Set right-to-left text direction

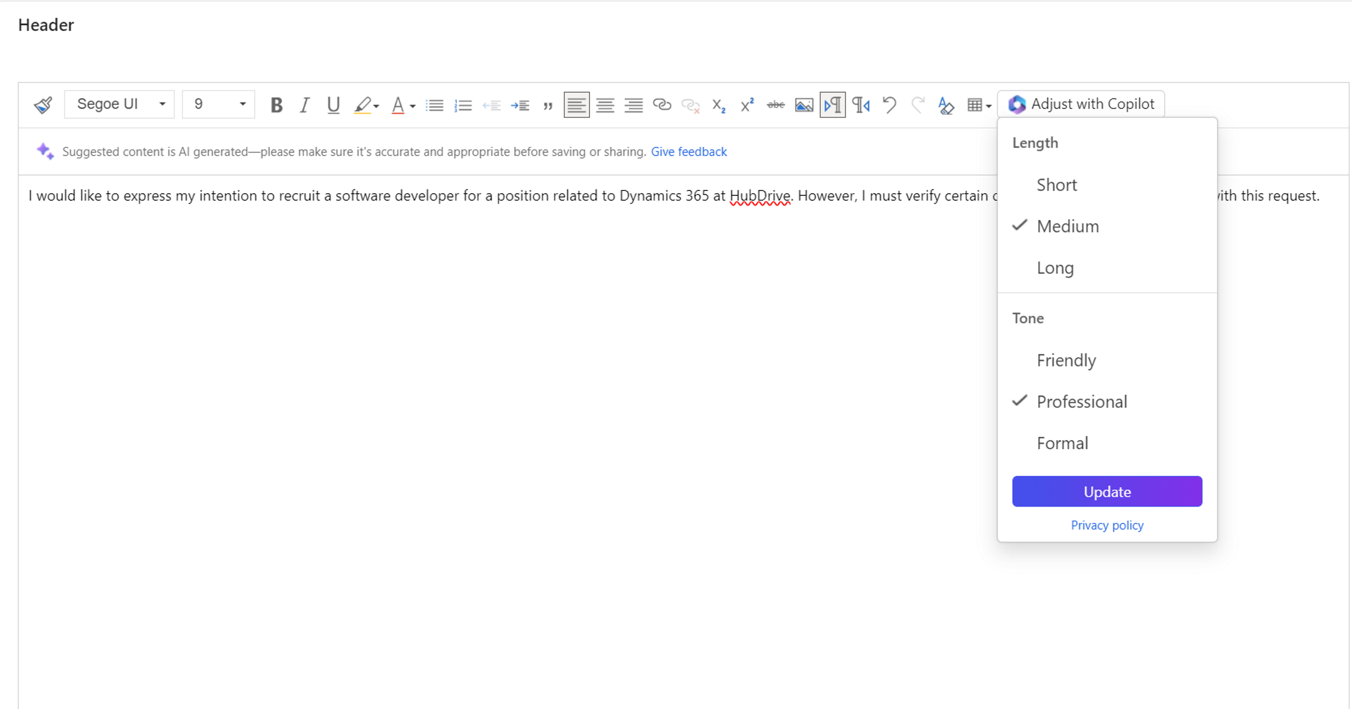861,104
